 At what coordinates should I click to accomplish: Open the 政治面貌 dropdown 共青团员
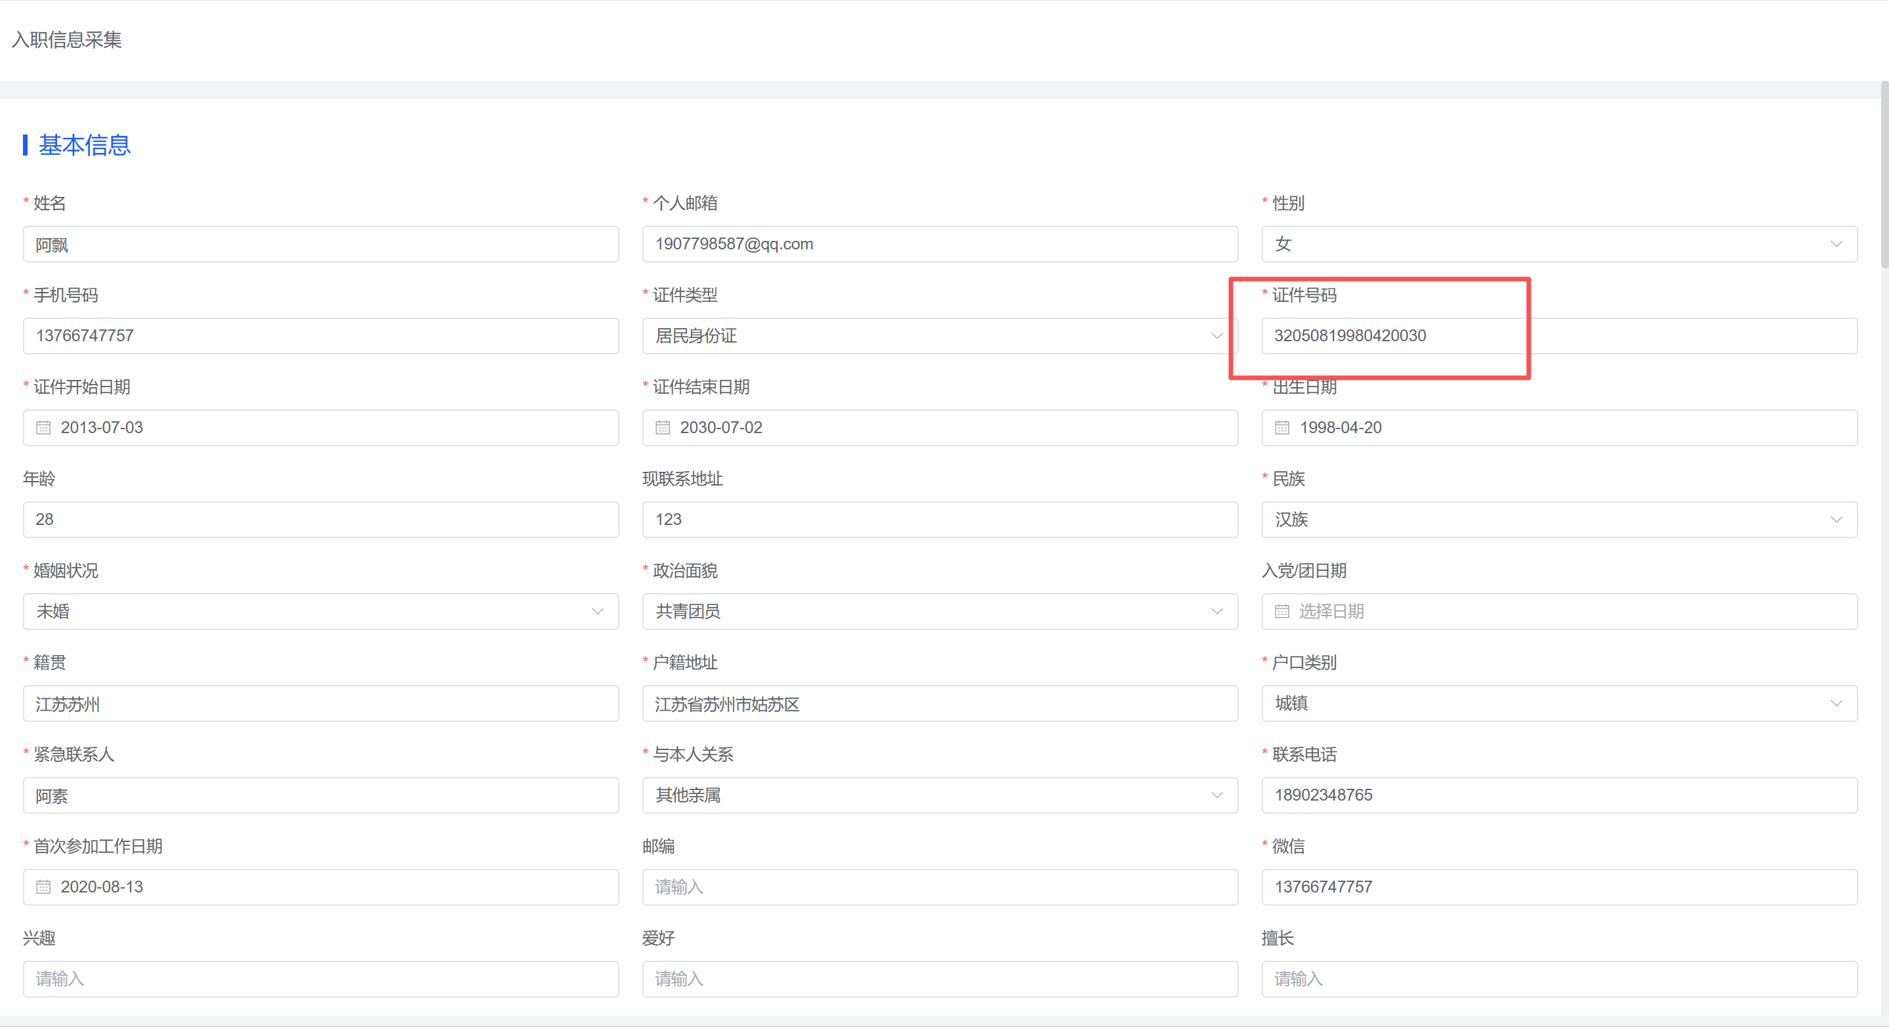(940, 611)
